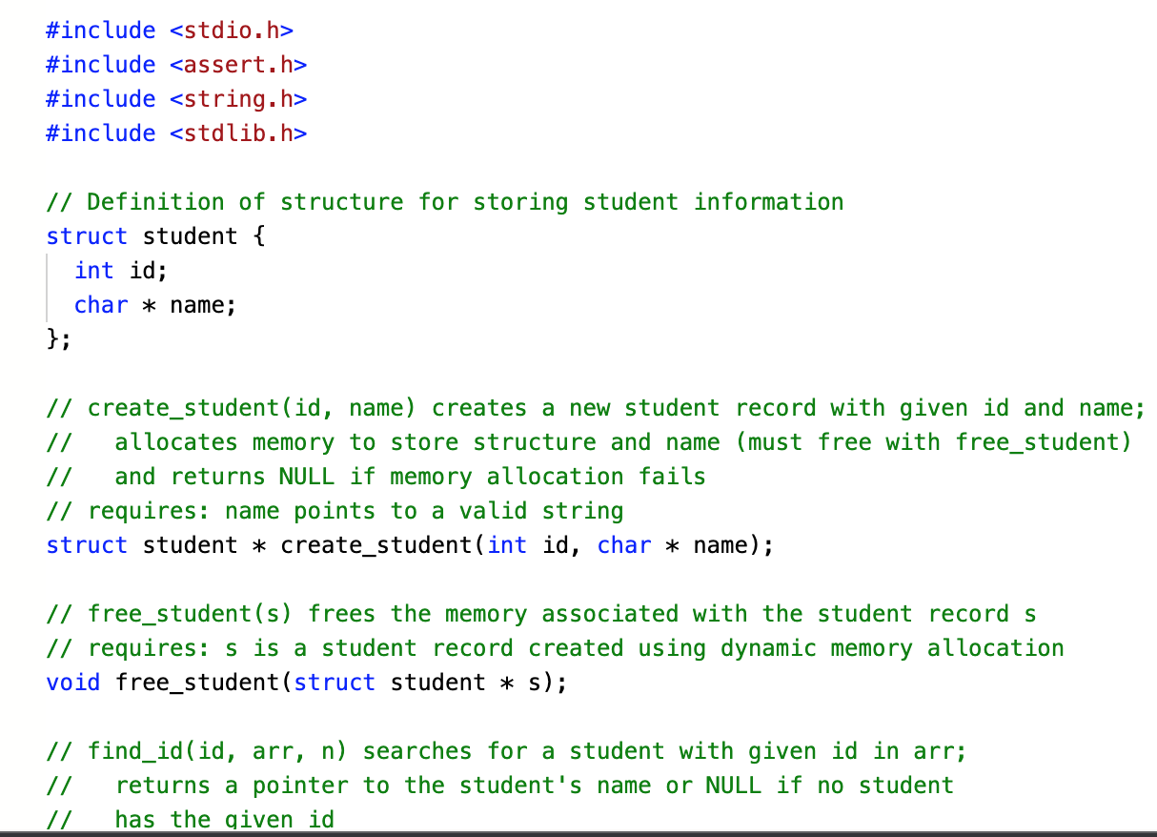Select the free_student function declaration
Screen dimensions: 1157x837
305,682
